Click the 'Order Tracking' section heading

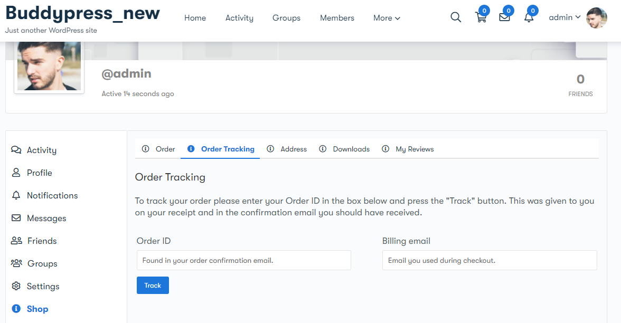click(x=170, y=177)
